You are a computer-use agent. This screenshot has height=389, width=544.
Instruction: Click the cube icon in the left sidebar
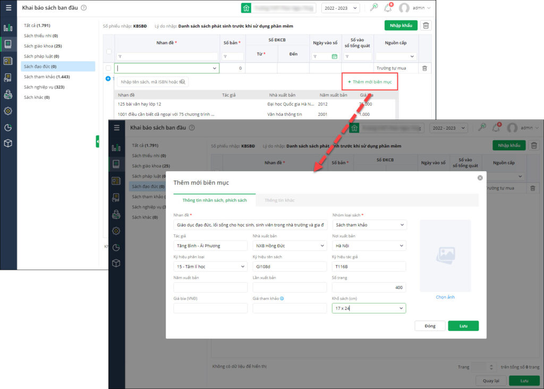[x=8, y=143]
